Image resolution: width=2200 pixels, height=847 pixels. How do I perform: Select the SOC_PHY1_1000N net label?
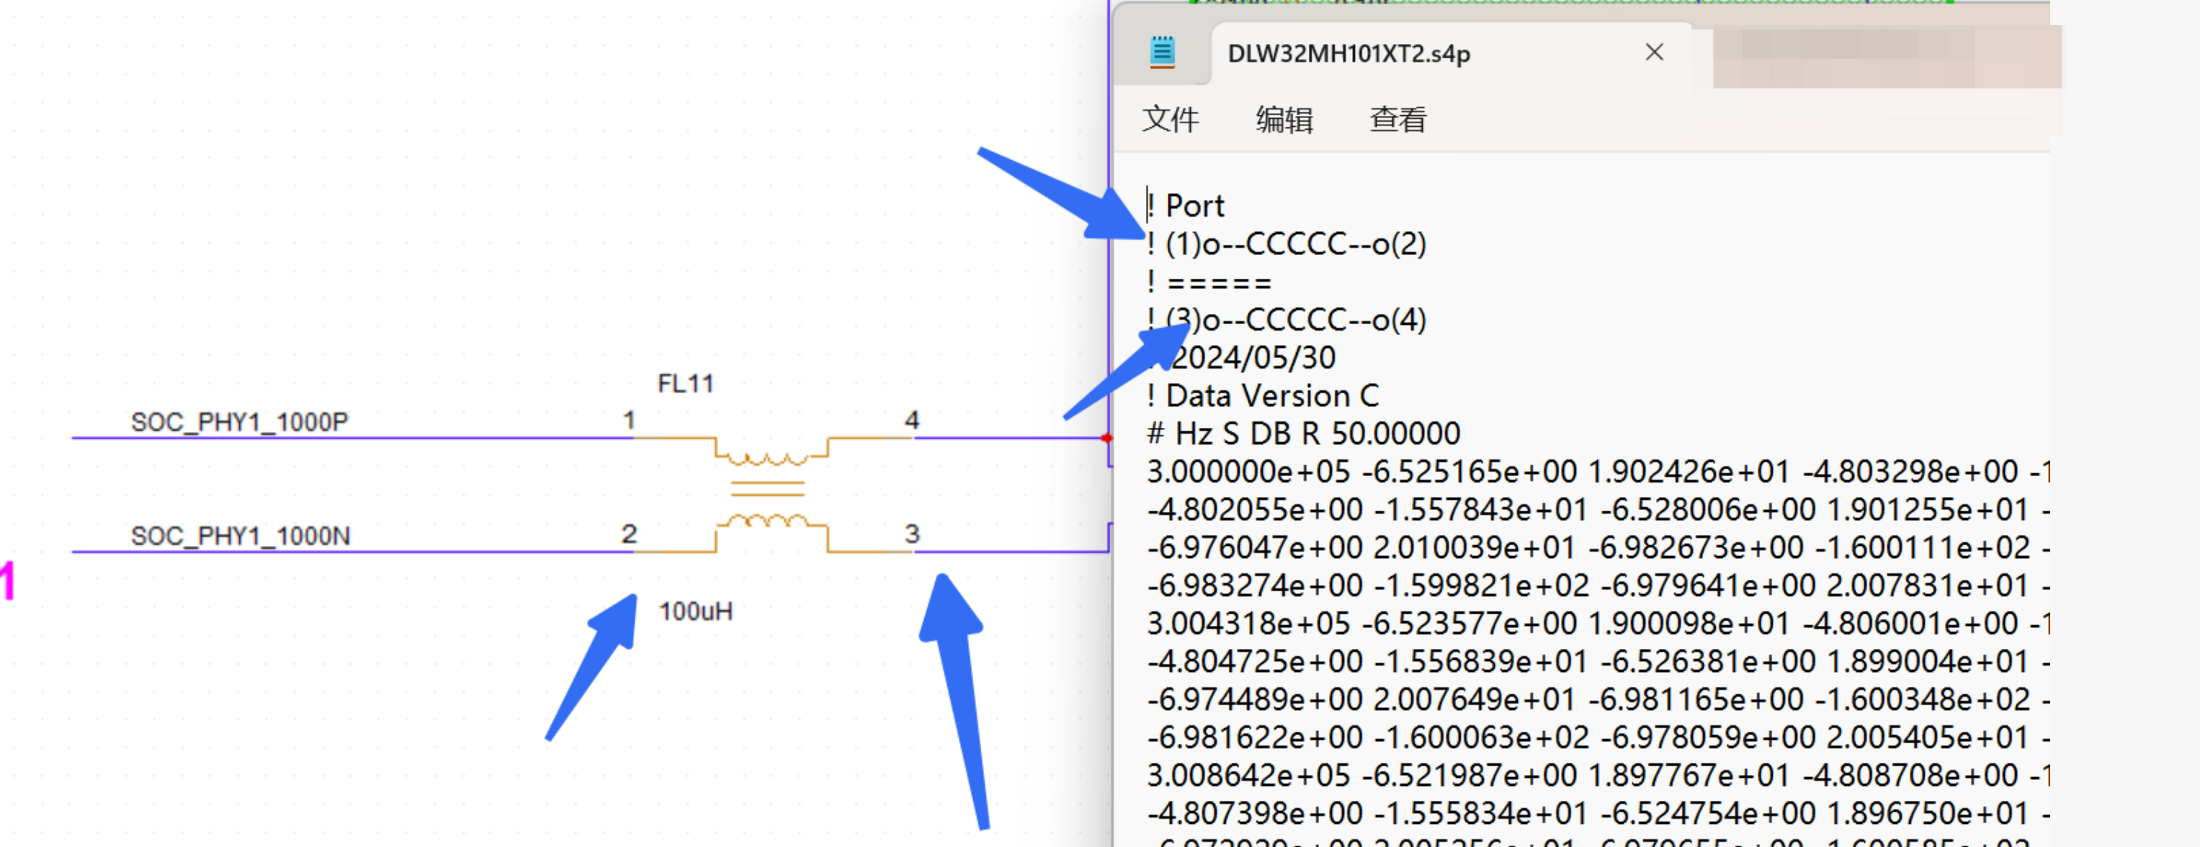(x=240, y=536)
